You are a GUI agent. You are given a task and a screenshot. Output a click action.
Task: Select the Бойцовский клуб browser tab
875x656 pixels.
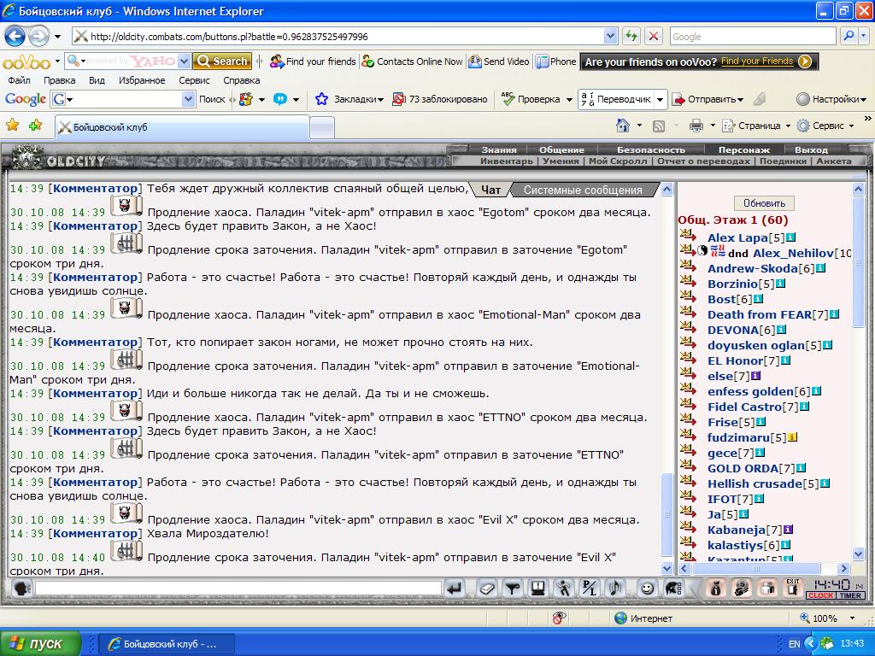pos(182,127)
